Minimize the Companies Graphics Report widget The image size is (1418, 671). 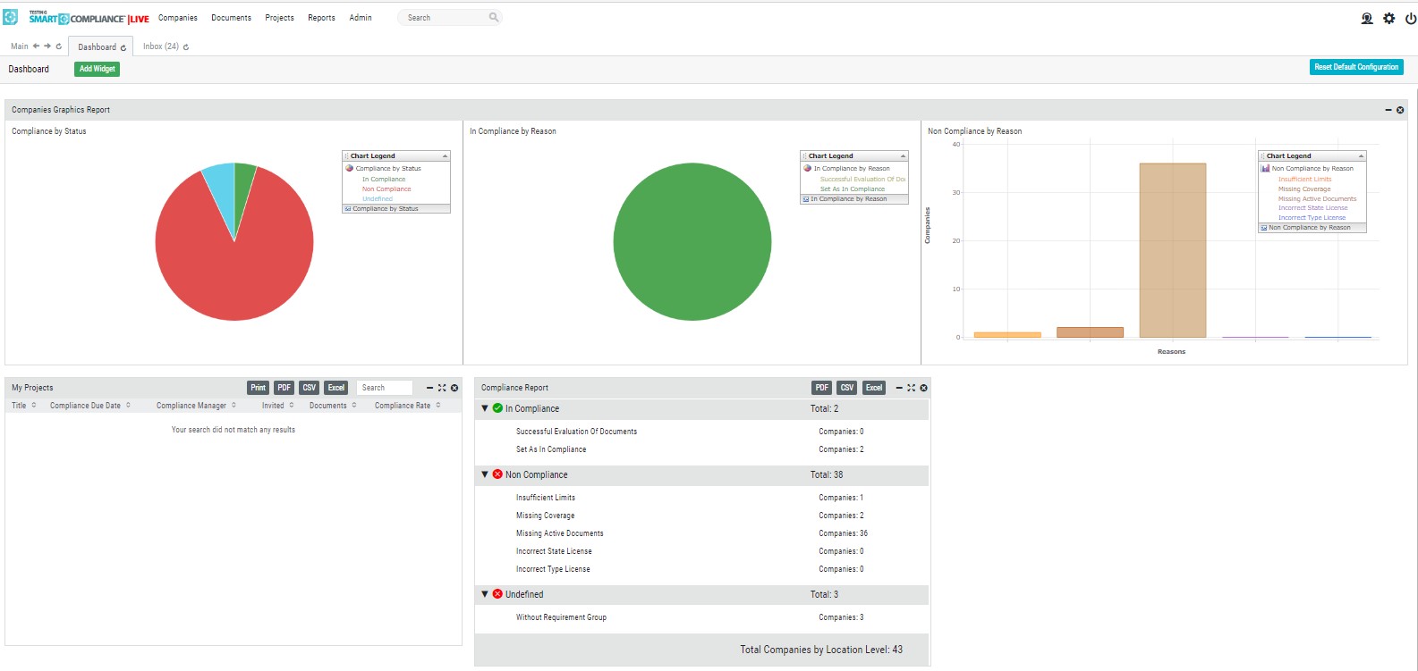point(1388,110)
